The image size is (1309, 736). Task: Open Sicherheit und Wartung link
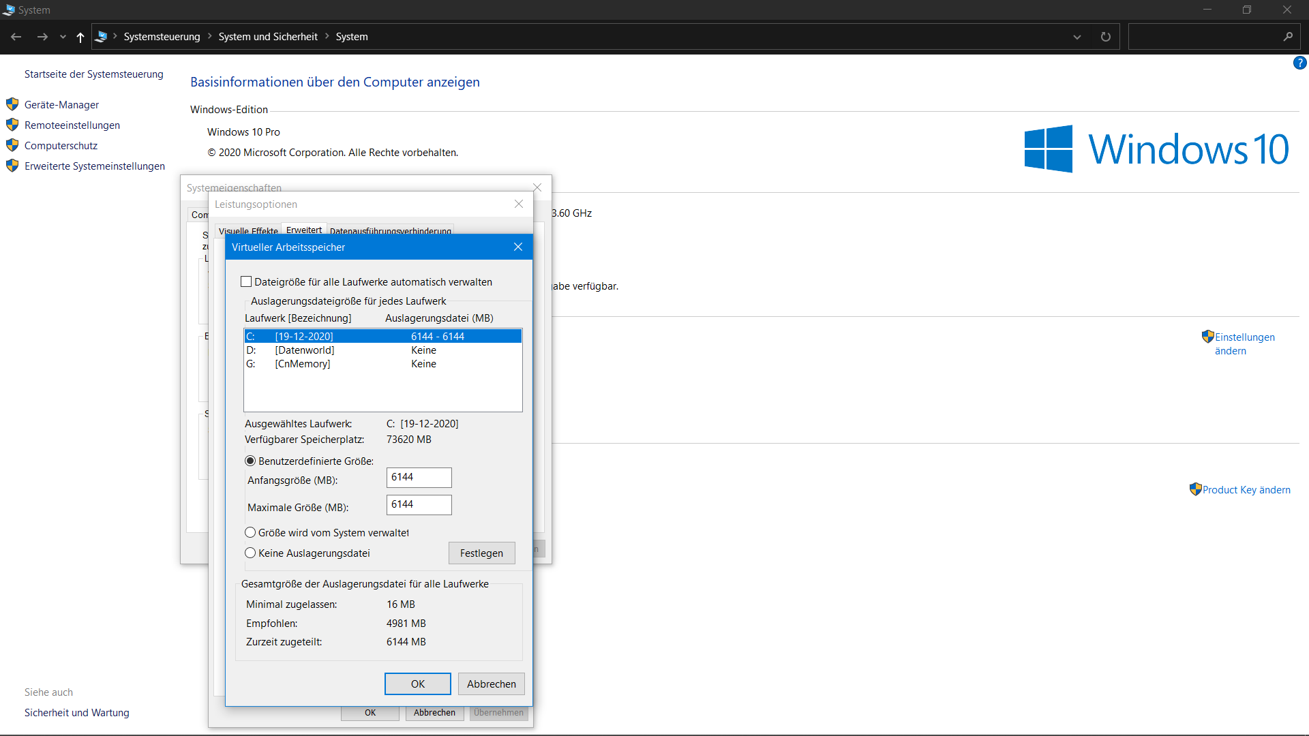click(76, 712)
